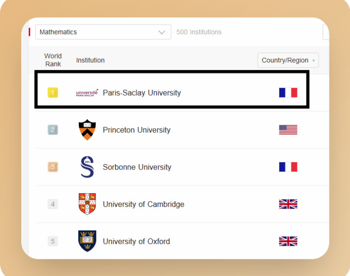Click the gold rank 1 badge

tap(53, 92)
